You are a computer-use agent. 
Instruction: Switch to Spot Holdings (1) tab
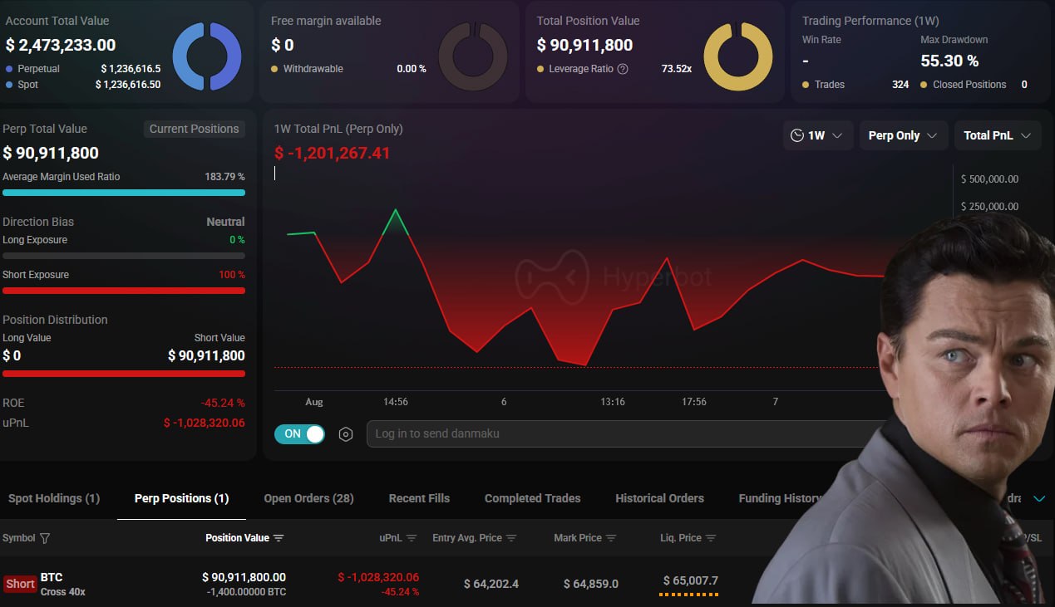click(x=54, y=498)
